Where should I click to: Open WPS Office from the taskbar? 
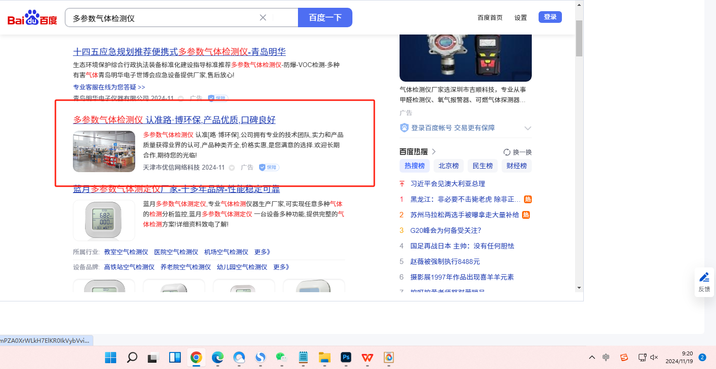367,358
